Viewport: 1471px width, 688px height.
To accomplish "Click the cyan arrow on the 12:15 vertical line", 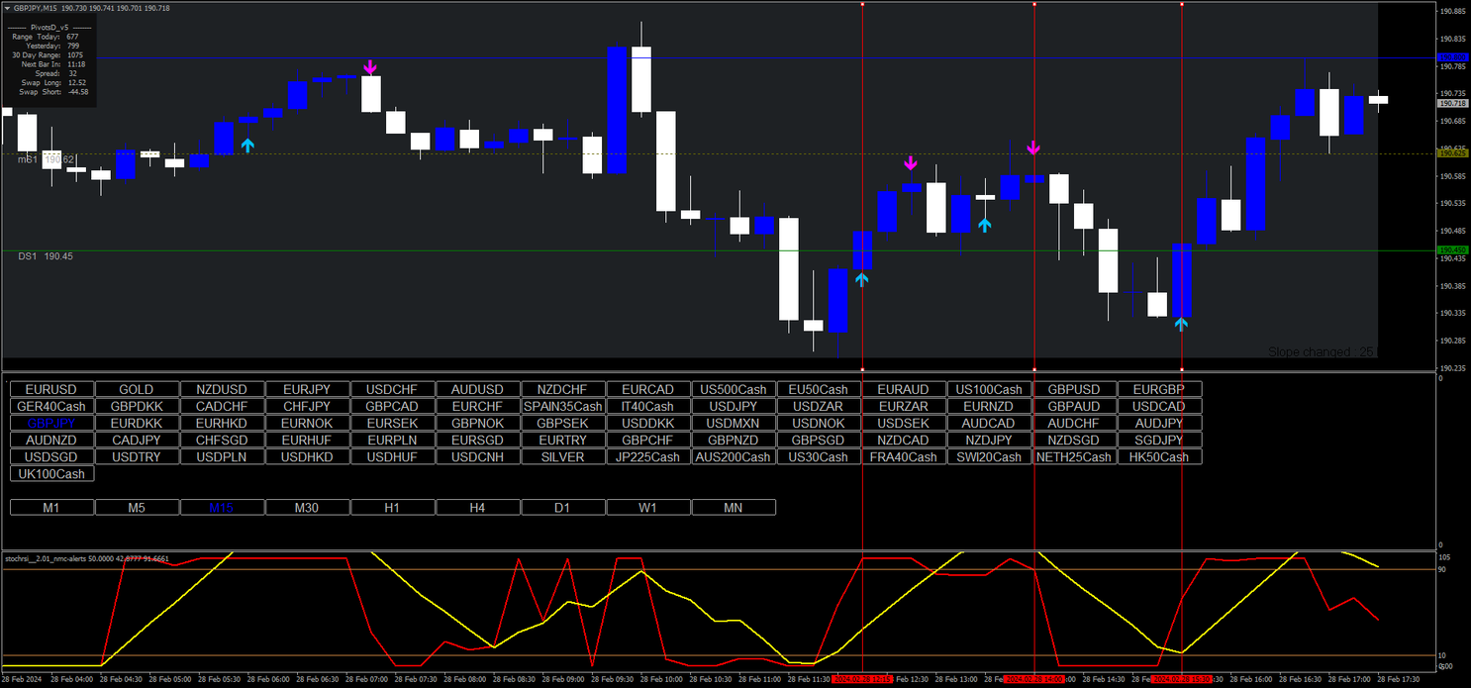I will (862, 280).
